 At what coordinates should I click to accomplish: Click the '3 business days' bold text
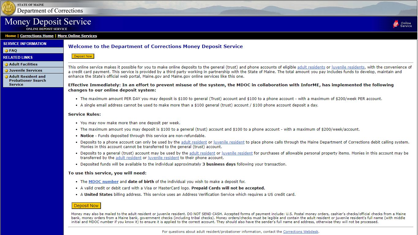(x=219, y=164)
